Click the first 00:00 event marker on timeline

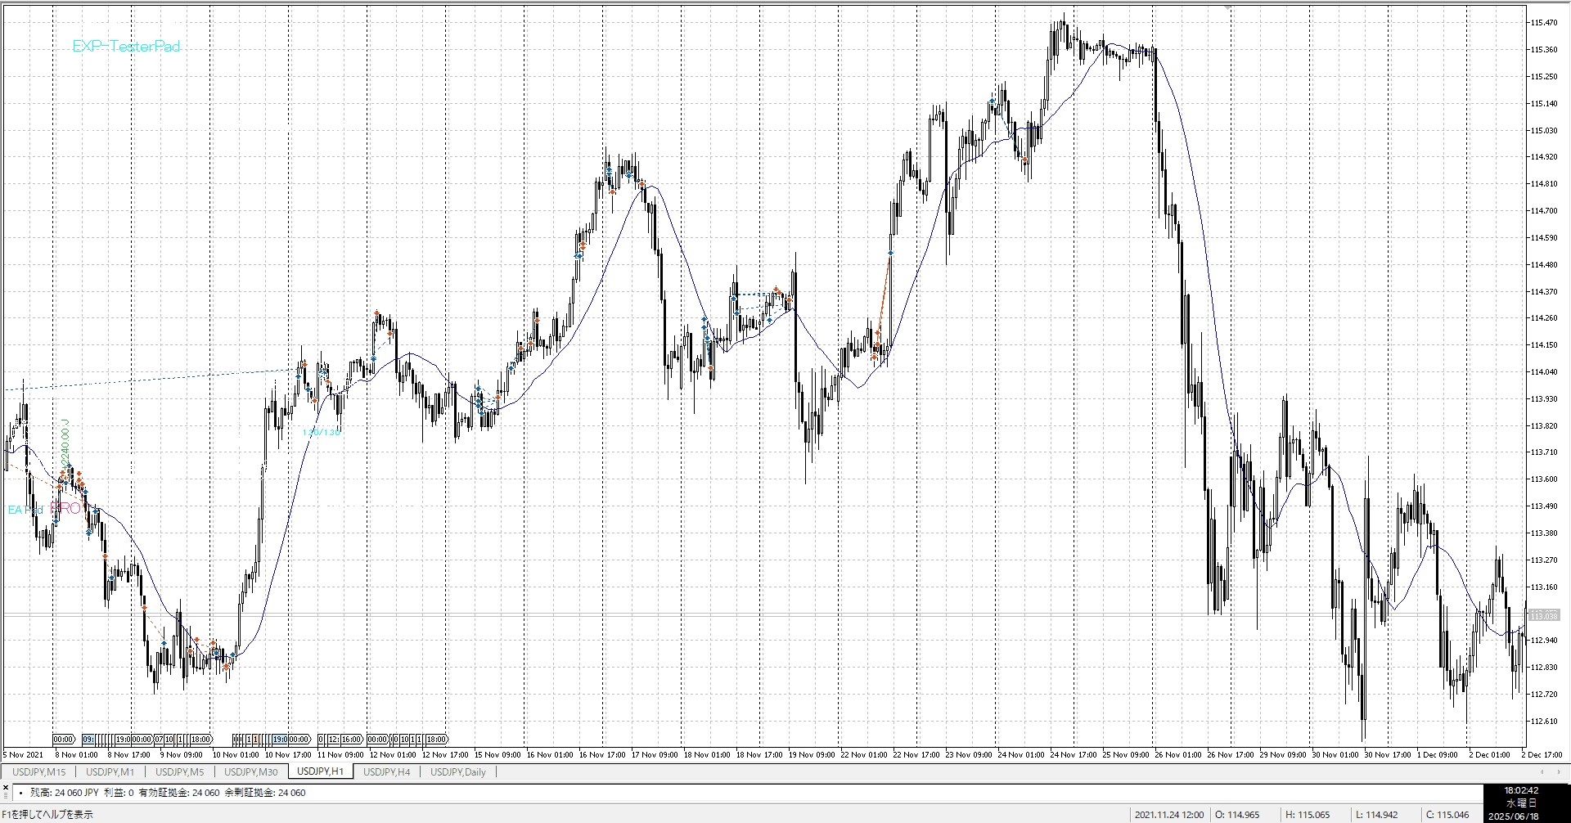click(x=63, y=740)
